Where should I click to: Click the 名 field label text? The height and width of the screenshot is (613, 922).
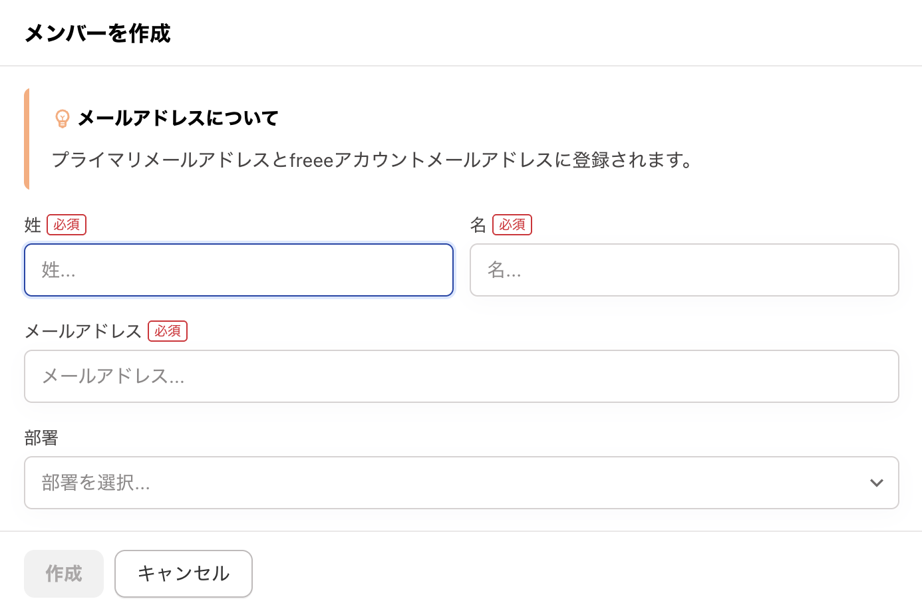pos(478,225)
